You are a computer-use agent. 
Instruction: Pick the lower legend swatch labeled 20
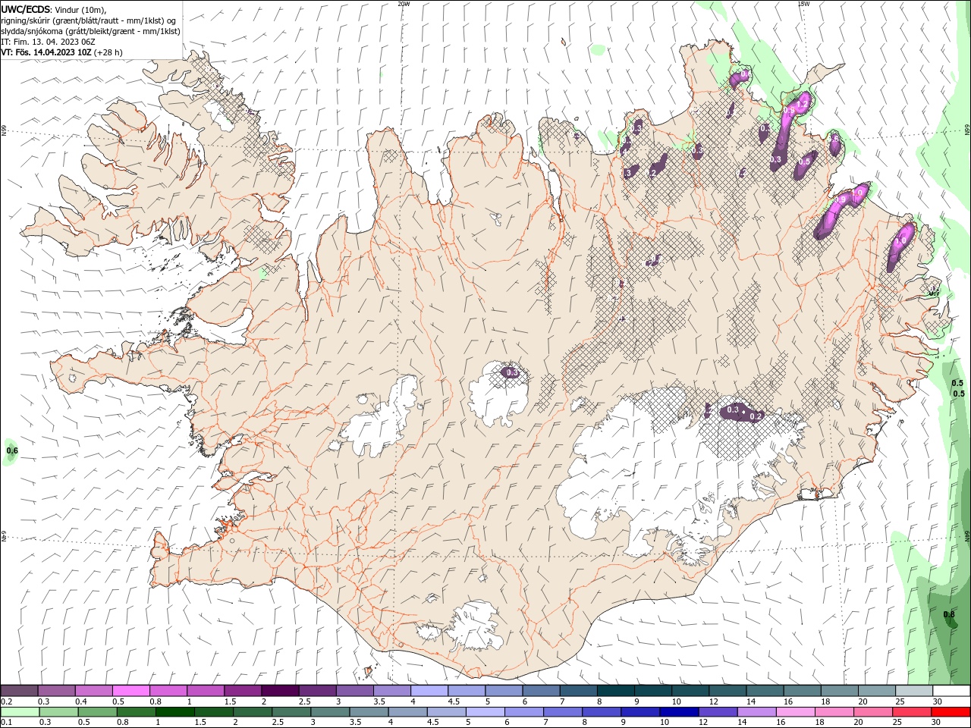(874, 712)
